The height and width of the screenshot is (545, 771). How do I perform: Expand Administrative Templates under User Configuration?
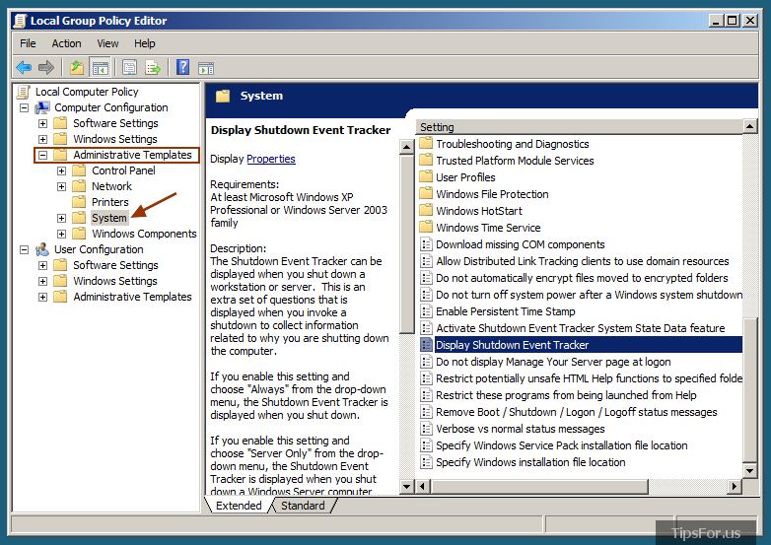tap(42, 297)
